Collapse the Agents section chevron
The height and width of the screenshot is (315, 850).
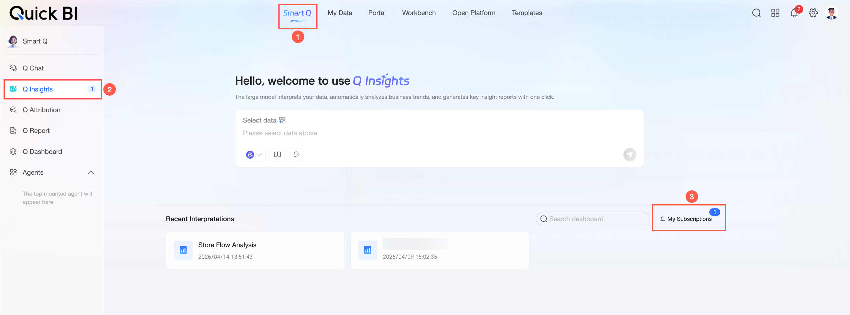pos(91,172)
